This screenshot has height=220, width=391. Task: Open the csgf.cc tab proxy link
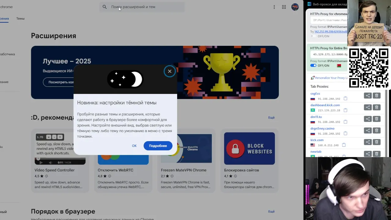tap(315, 94)
